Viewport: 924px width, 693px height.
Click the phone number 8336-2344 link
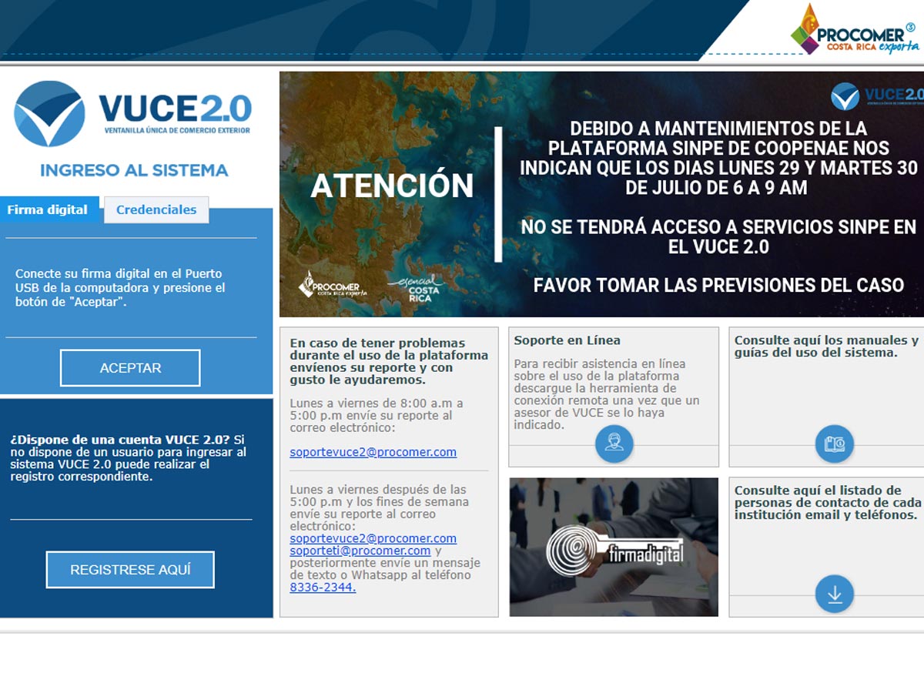323,588
